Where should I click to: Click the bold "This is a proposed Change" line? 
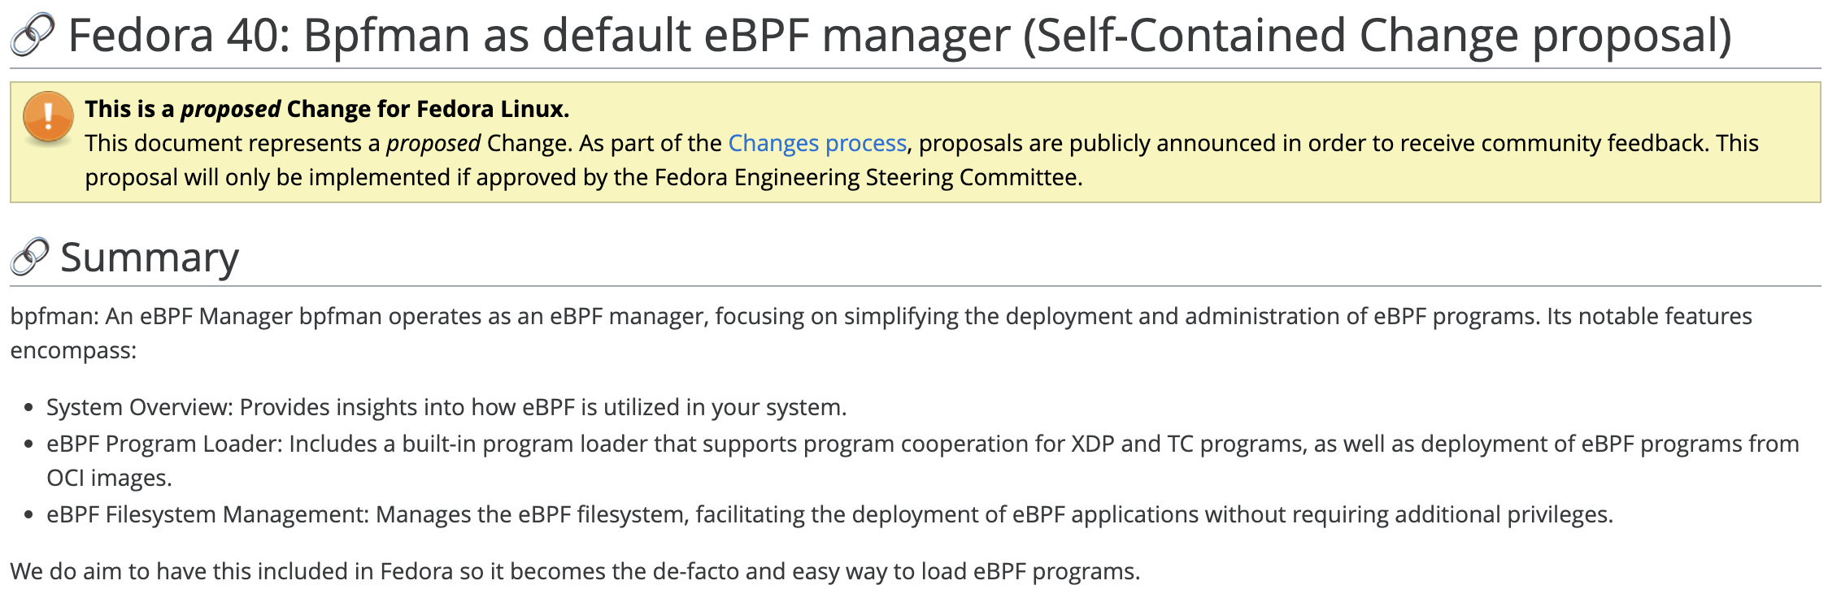tap(327, 109)
